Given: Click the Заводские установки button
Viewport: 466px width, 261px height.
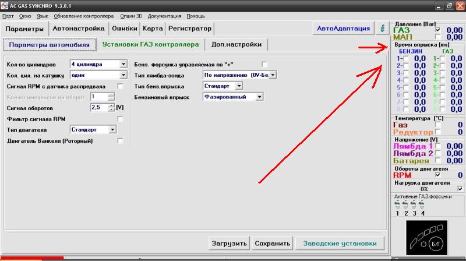Looking at the screenshot, I should tap(339, 244).
